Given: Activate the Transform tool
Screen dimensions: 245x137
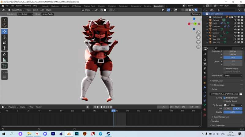Looking at the screenshot, I should tap(4, 48).
